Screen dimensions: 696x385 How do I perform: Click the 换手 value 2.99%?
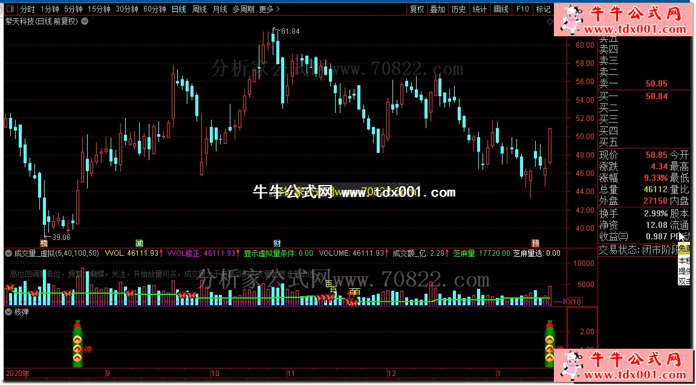tap(657, 213)
